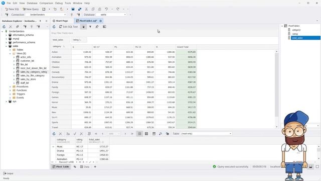This screenshot has width=321, height=181.
Task: Open the Database menu
Action: point(32,4)
